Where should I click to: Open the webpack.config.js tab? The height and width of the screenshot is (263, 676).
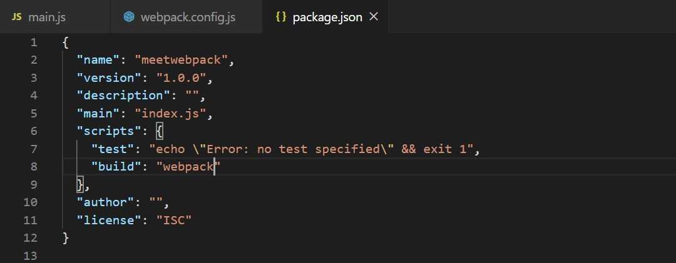coord(188,17)
